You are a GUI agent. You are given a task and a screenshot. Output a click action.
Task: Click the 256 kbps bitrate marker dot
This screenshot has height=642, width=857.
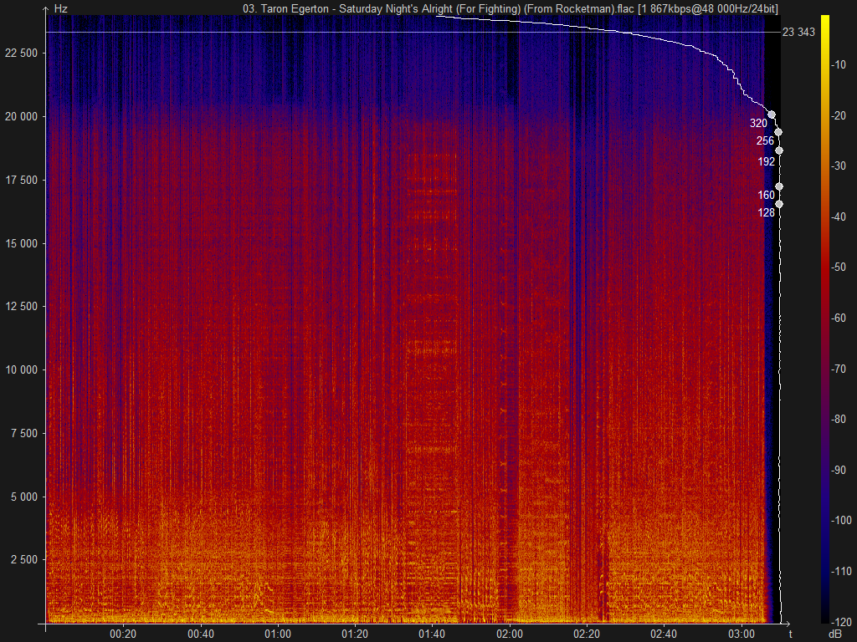click(x=778, y=132)
